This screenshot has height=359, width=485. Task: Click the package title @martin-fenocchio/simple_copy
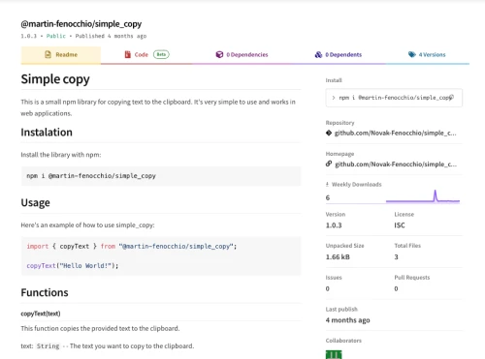[x=81, y=24]
